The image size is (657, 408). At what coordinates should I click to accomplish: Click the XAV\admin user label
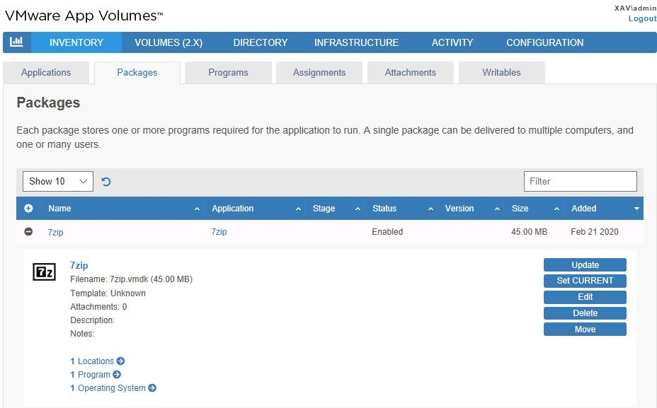(x=635, y=8)
